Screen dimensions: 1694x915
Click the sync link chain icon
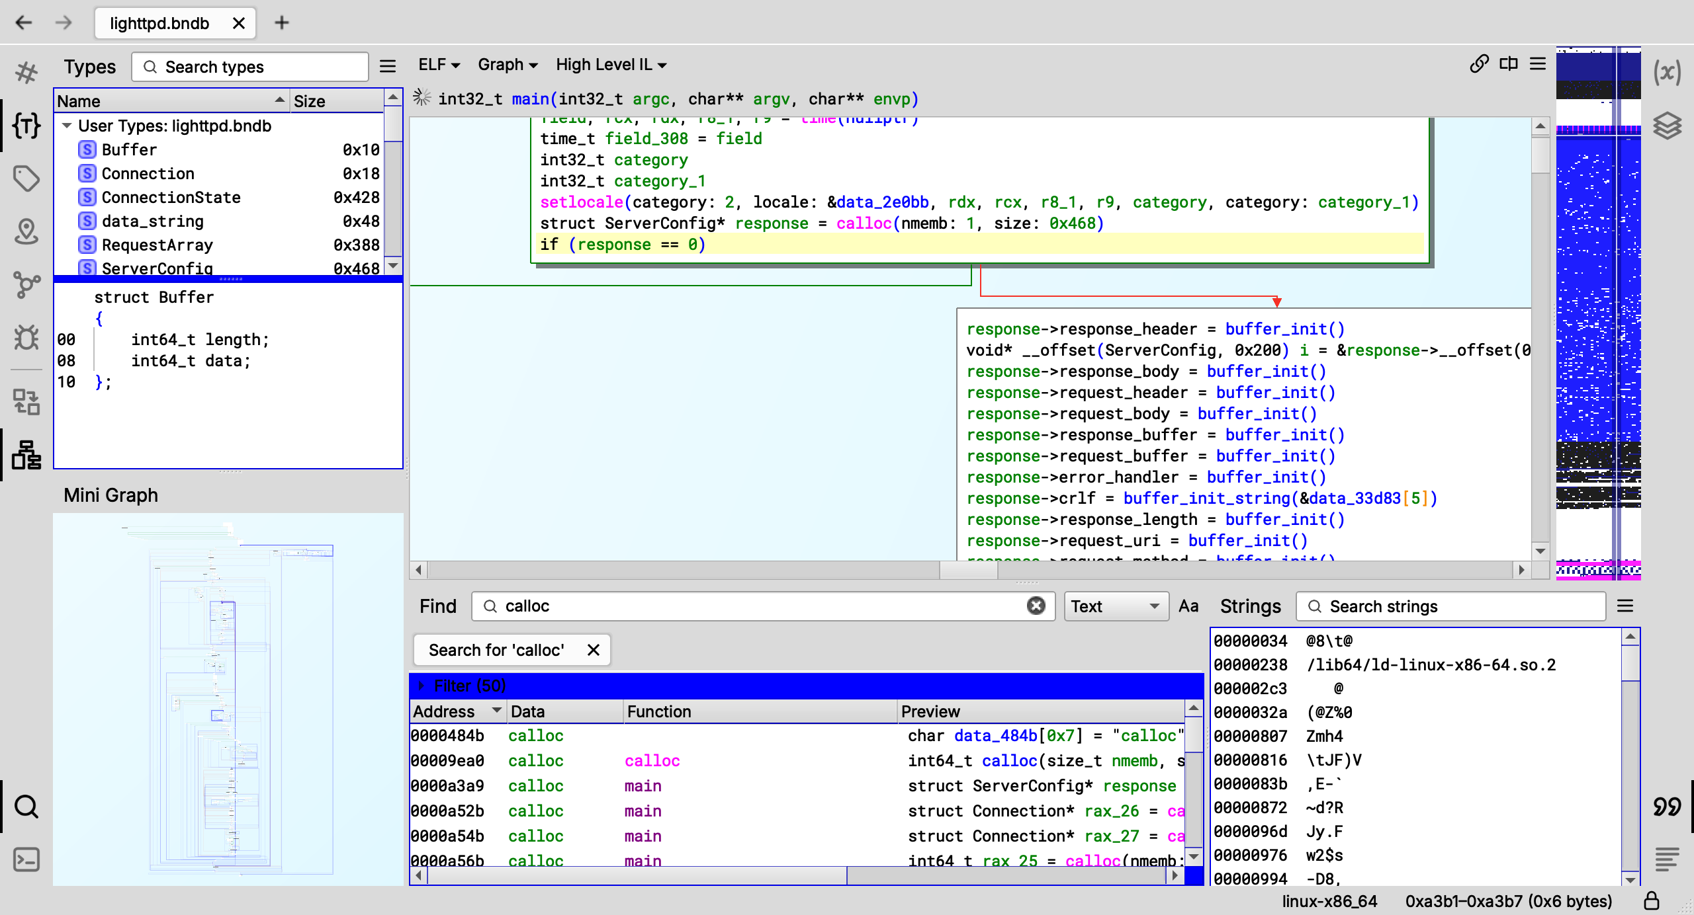pyautogui.click(x=1479, y=64)
